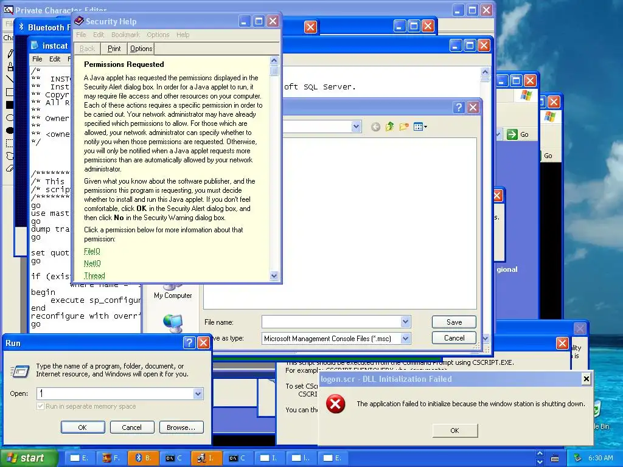
Task: Click Browse... in the Run dialog
Action: (181, 427)
